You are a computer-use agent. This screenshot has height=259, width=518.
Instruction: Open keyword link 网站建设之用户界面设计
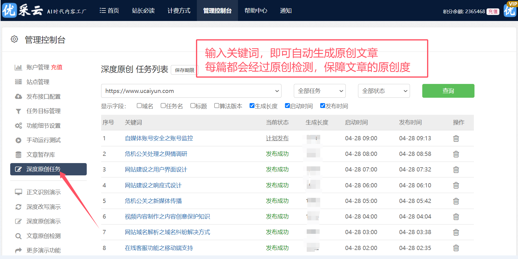[156, 169]
